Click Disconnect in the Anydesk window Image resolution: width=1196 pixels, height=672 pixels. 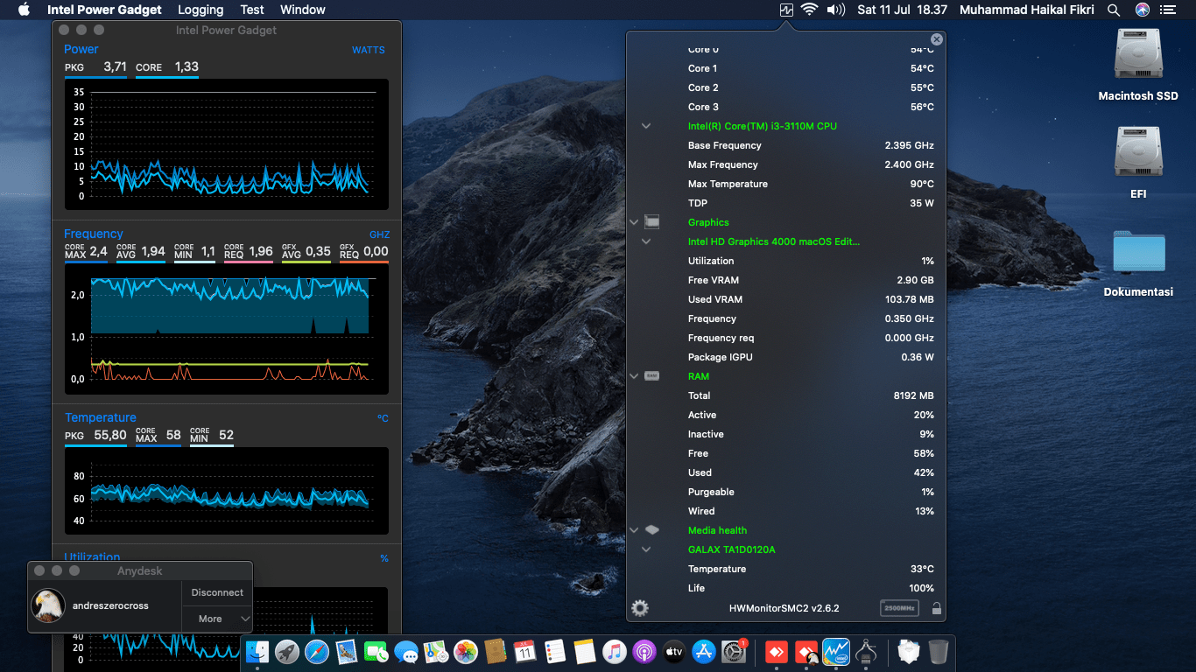(x=217, y=592)
